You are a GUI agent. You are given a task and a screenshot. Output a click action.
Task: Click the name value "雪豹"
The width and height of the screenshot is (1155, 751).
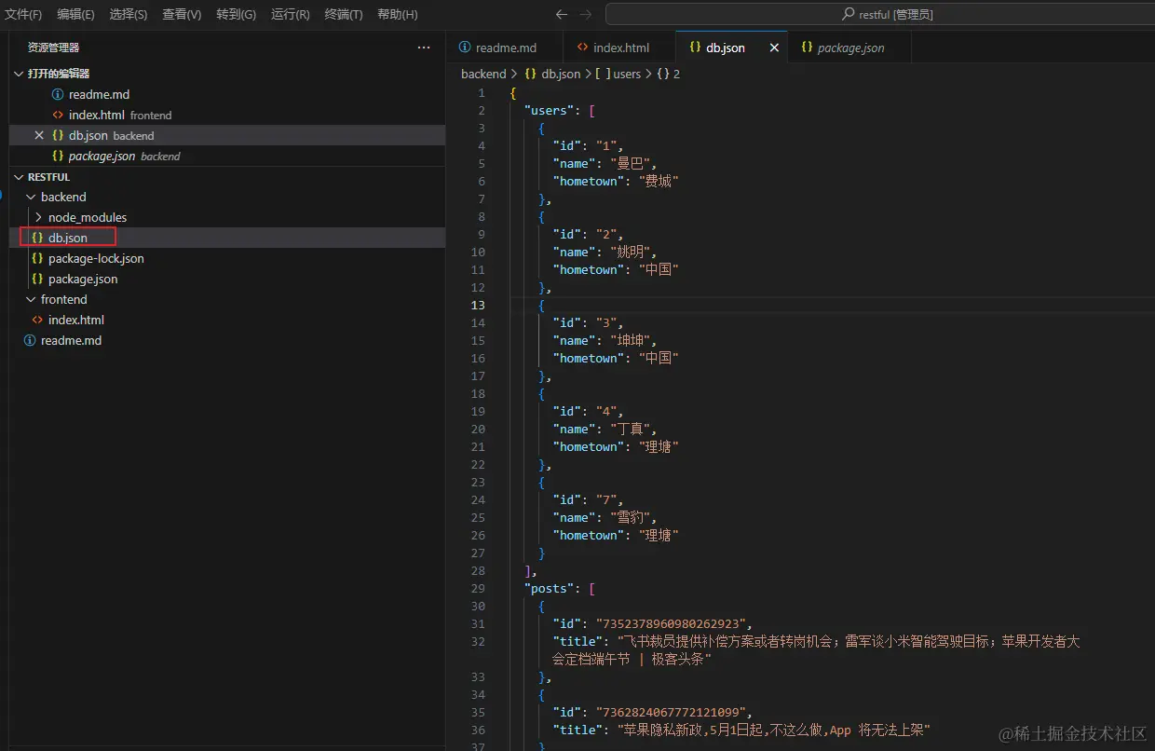(x=632, y=518)
